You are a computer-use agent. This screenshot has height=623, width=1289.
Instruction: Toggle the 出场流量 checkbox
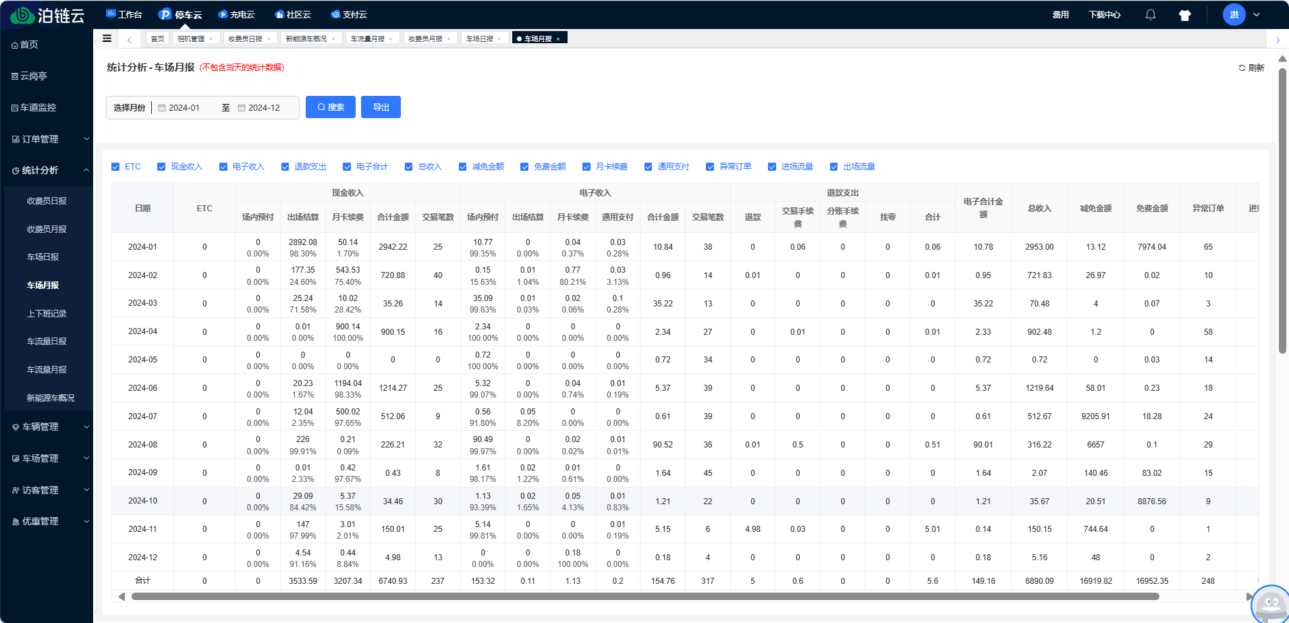834,167
